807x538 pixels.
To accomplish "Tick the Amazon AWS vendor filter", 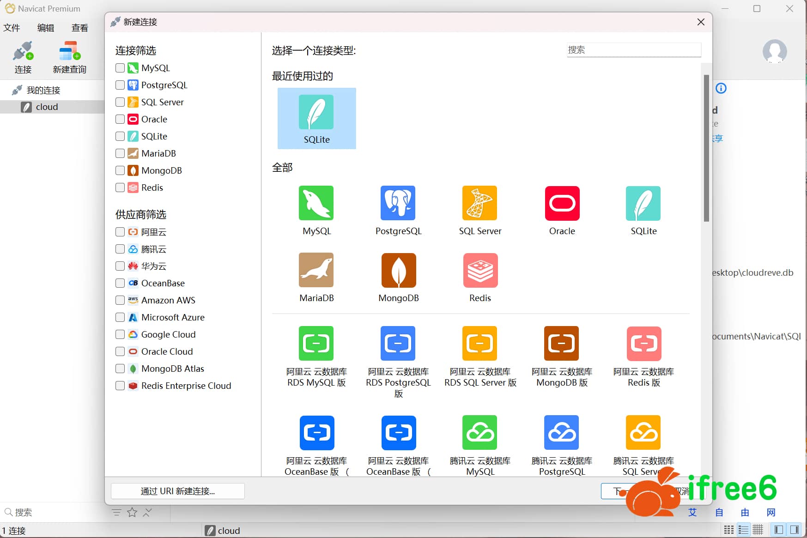I will 120,300.
